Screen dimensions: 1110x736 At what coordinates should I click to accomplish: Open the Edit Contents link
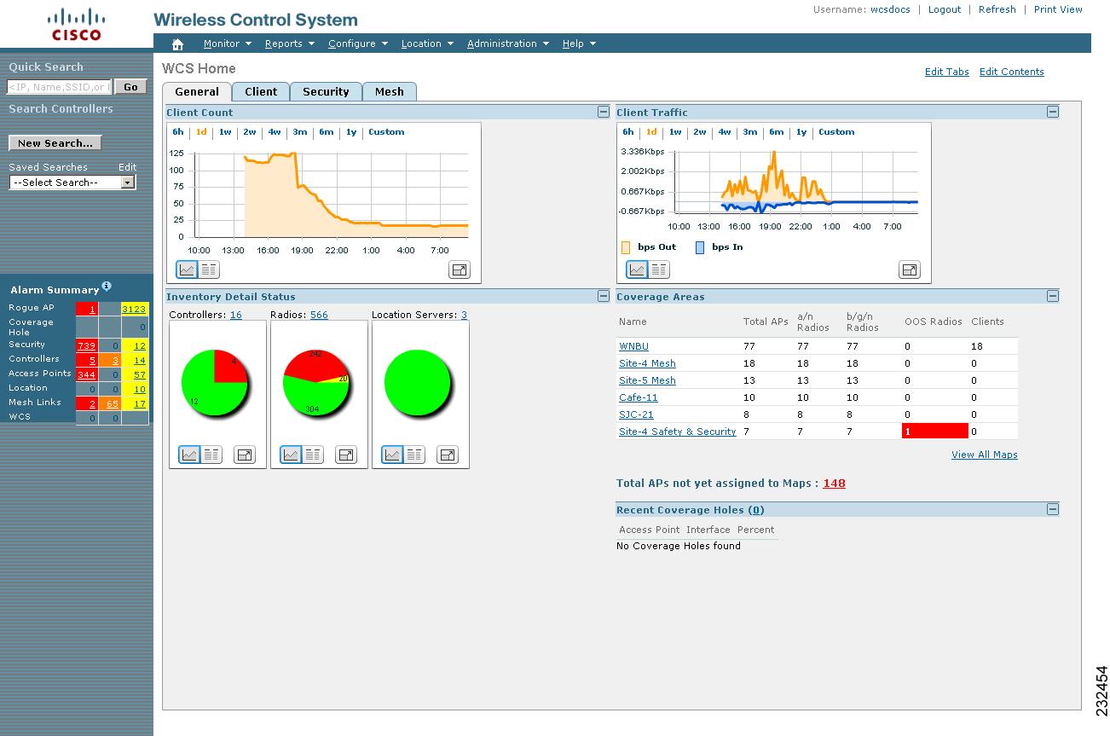[1012, 72]
